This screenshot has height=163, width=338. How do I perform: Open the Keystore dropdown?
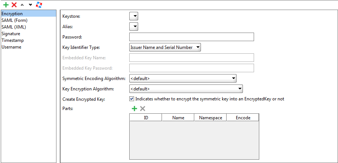pyautogui.click(x=134, y=16)
